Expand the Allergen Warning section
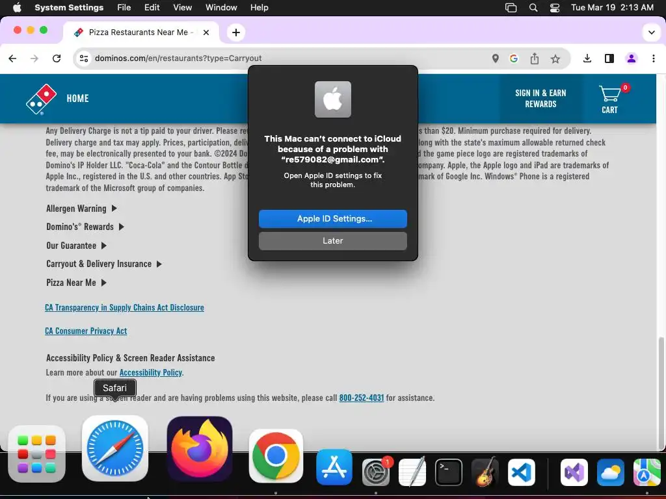This screenshot has width=666, height=499. pos(81,209)
